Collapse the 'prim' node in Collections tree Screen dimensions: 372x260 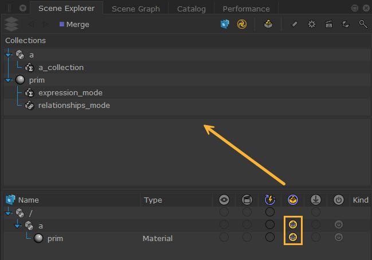click(x=8, y=80)
